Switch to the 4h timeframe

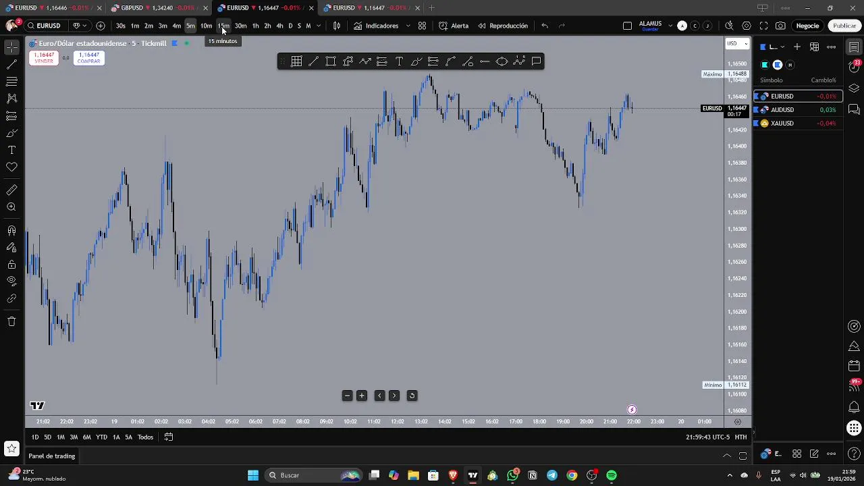pyautogui.click(x=279, y=26)
